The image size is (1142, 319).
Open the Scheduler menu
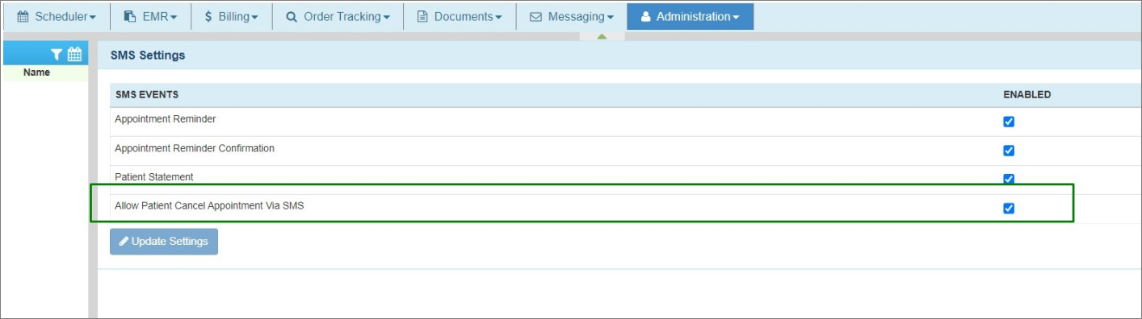(56, 16)
